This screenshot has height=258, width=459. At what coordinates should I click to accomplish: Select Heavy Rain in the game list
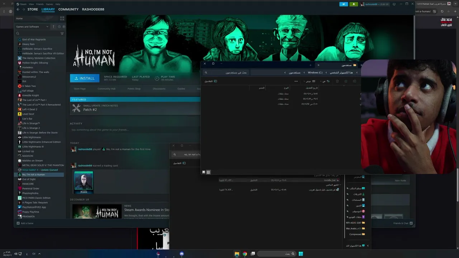pos(41,44)
